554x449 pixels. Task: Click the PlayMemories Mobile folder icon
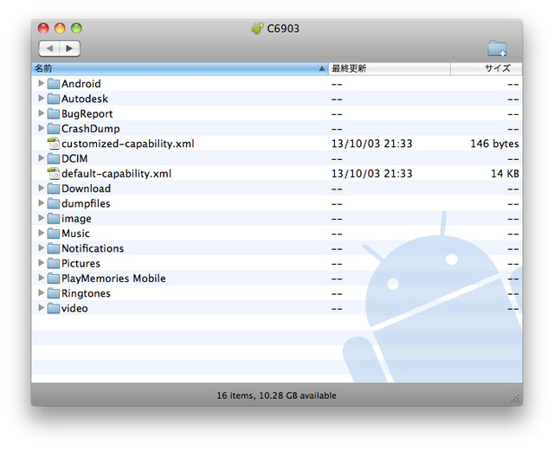[53, 279]
